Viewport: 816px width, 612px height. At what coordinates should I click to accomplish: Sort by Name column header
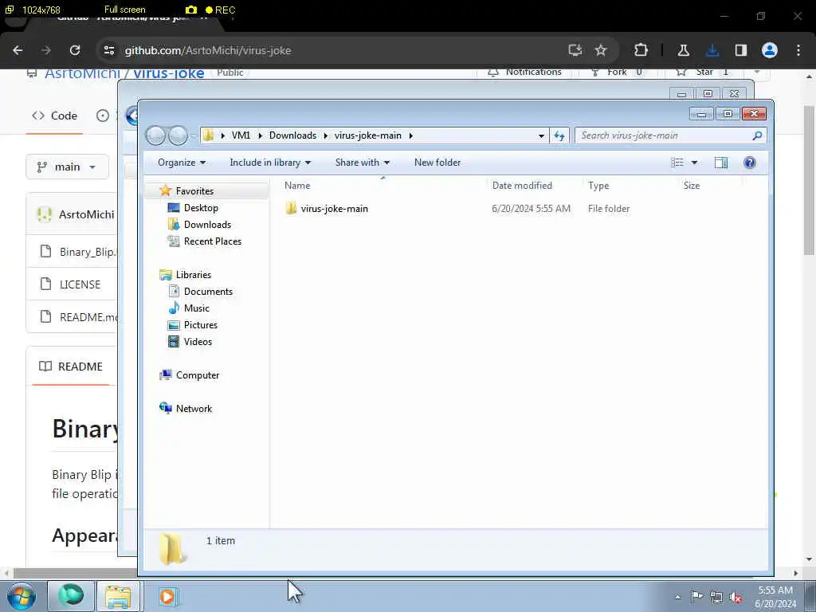coord(297,186)
